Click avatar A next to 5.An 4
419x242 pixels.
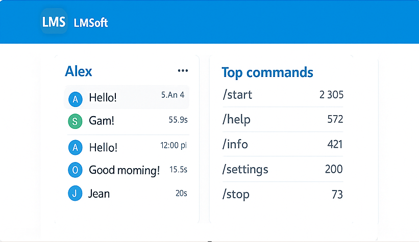(76, 99)
